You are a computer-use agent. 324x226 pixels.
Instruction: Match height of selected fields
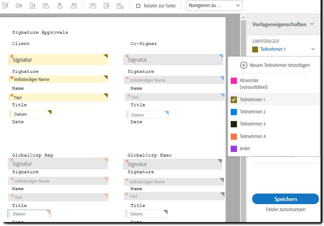(x=107, y=5)
